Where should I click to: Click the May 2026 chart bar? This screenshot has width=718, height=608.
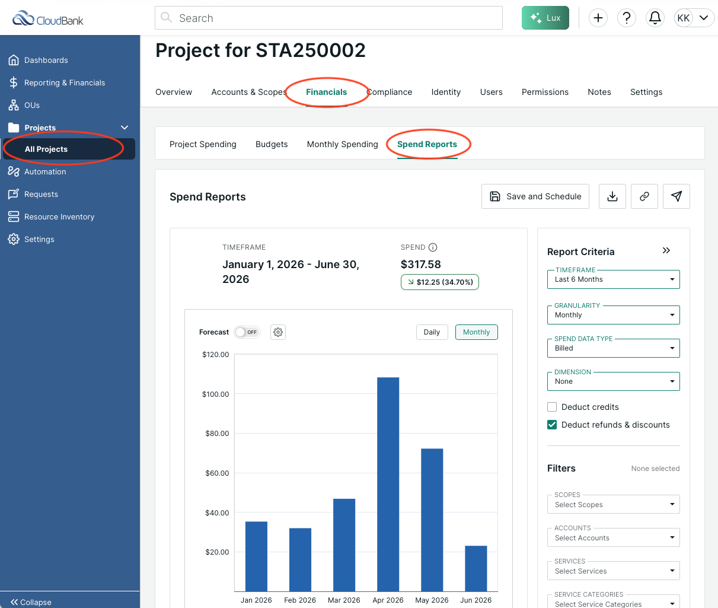[432, 520]
